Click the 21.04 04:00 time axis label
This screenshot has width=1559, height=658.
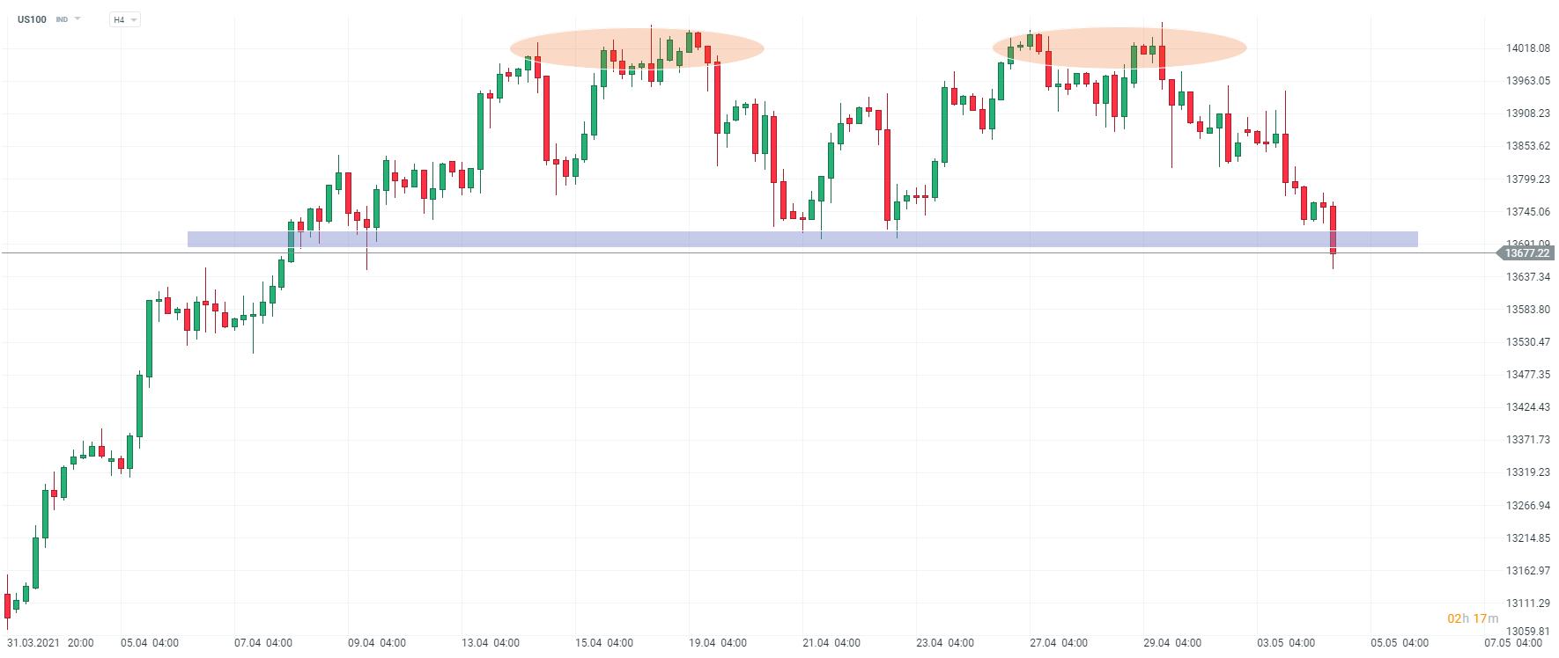[831, 643]
